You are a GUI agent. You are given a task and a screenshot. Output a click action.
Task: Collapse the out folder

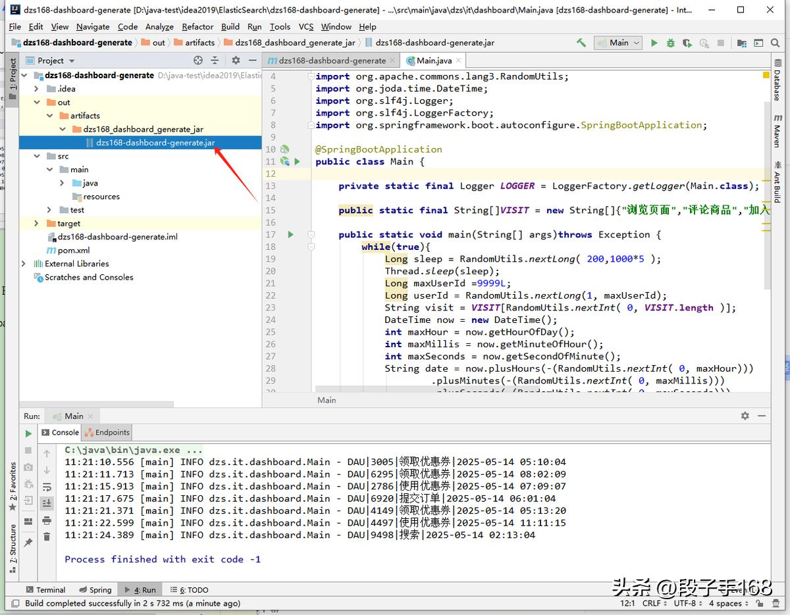coord(38,102)
